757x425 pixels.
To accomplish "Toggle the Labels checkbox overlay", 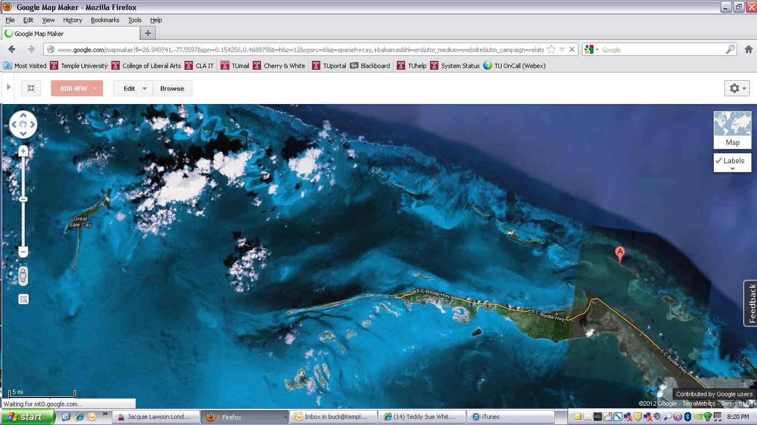I will [732, 161].
